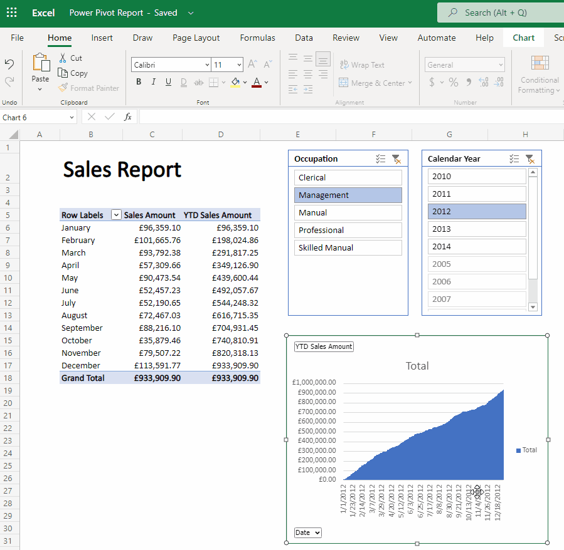The image size is (564, 550).
Task: Click the Merge & Center icon
Action: [x=343, y=82]
